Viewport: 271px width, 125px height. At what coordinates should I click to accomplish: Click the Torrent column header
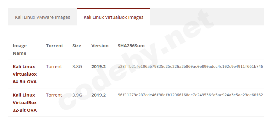click(x=55, y=46)
